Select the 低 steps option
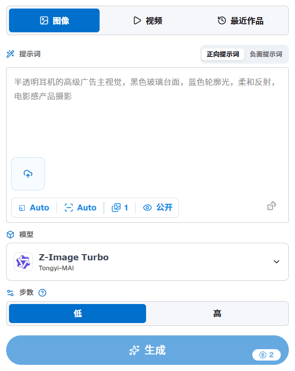Screen dimensions: 295x371 click(x=77, y=314)
